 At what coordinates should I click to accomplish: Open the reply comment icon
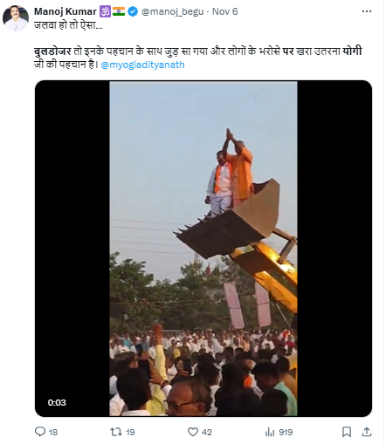click(40, 432)
